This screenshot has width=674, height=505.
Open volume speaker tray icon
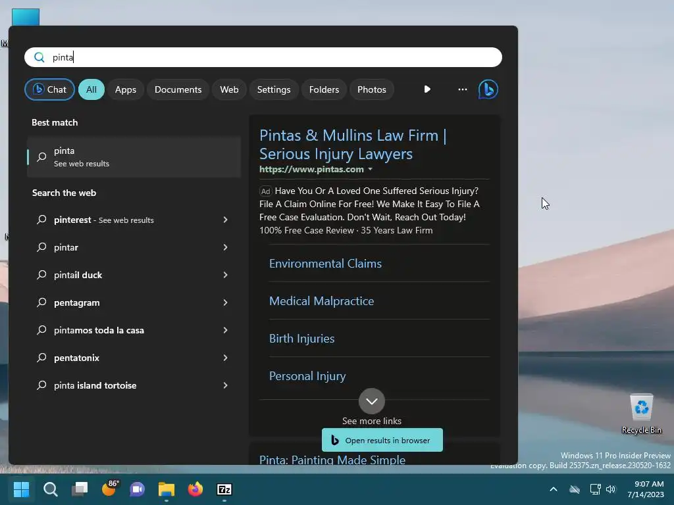click(611, 489)
